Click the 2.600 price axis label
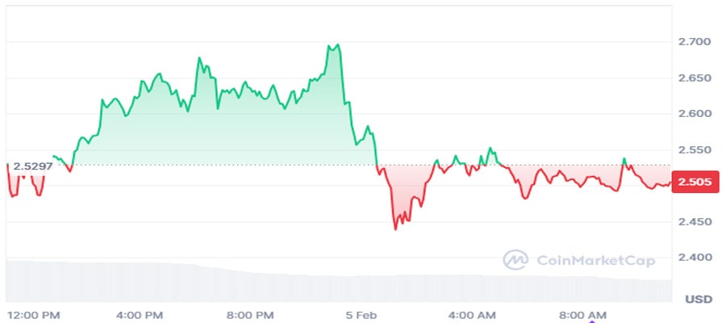The height and width of the screenshot is (323, 726). tap(695, 114)
